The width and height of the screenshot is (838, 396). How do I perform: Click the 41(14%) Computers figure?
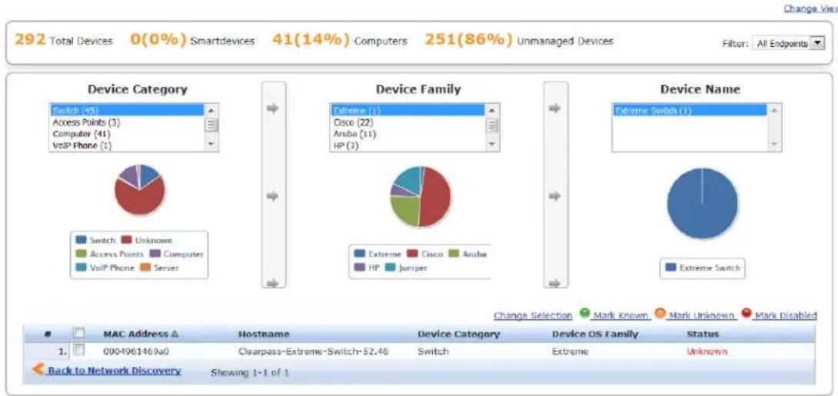[339, 40]
